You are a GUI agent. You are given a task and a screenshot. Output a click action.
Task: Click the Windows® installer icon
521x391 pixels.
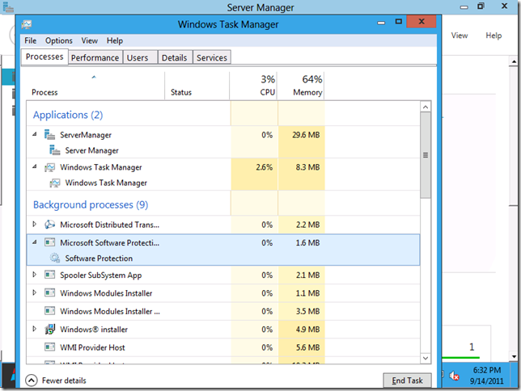49,330
